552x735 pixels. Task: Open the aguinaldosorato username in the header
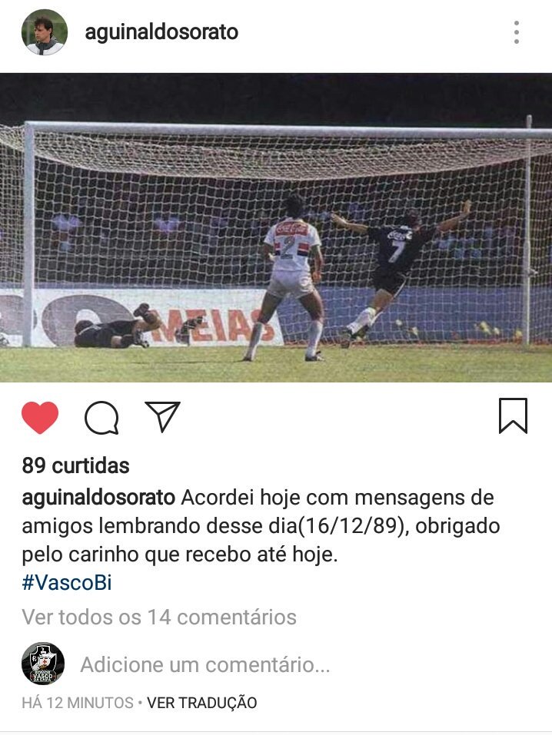point(161,32)
